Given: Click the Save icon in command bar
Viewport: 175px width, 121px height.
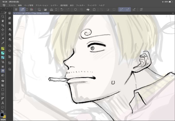Looking at the screenshot, I should pos(51,9).
